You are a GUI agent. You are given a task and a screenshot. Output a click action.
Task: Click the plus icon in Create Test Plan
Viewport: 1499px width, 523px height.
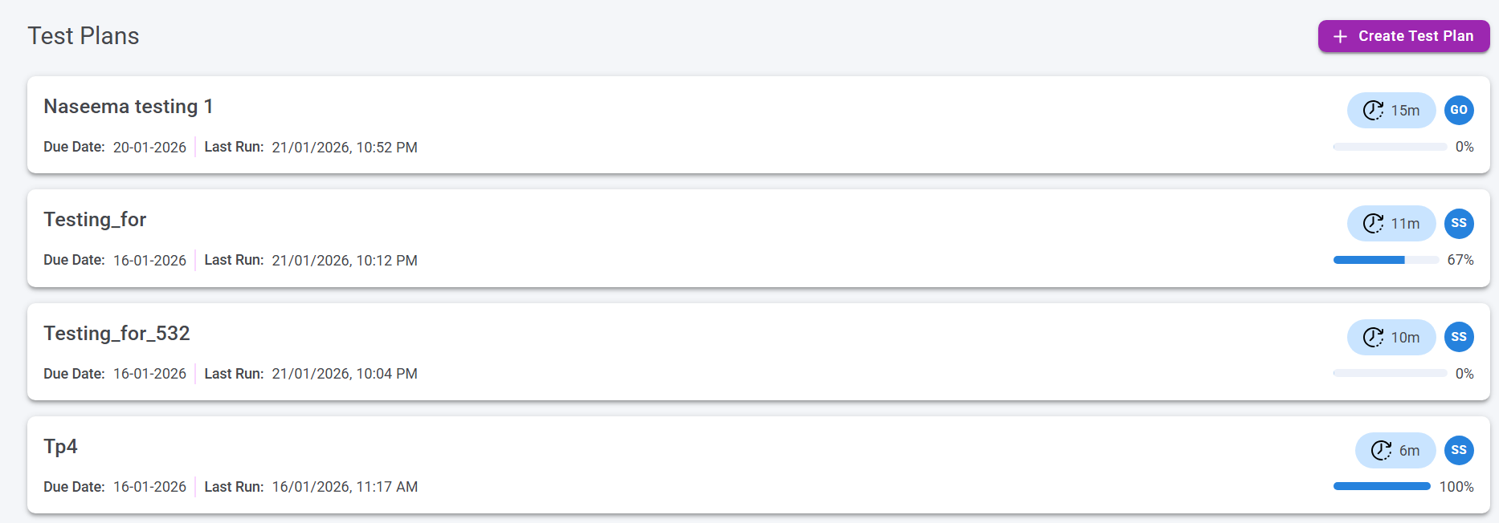coord(1340,37)
